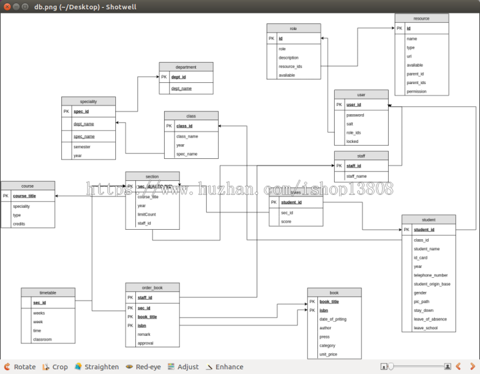The width and height of the screenshot is (480, 374).
Task: Open the Straighten tool
Action: [97, 367]
